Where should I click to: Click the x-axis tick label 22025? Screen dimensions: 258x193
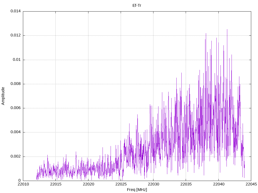121,184
